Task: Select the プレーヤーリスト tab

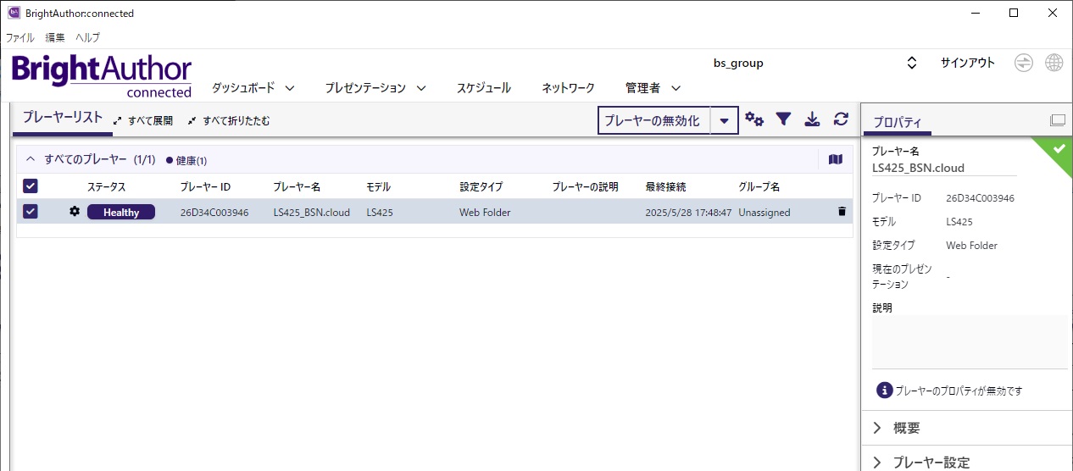Action: coord(63,119)
